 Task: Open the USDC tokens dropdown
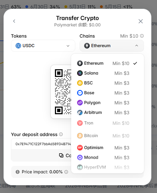43,46
